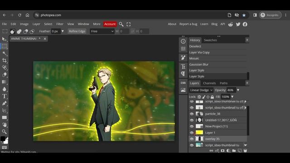290x163 pixels.
Task: Open the About link
Action: (172, 24)
